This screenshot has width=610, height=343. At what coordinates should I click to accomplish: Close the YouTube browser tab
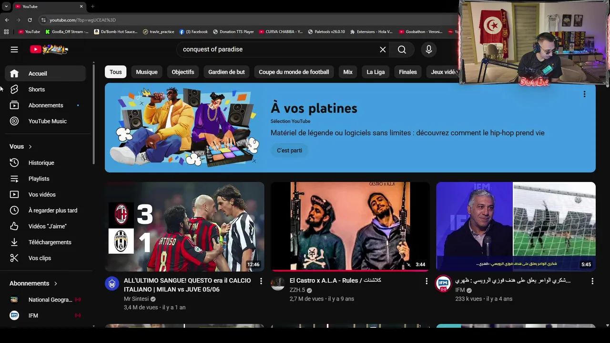coord(81,6)
